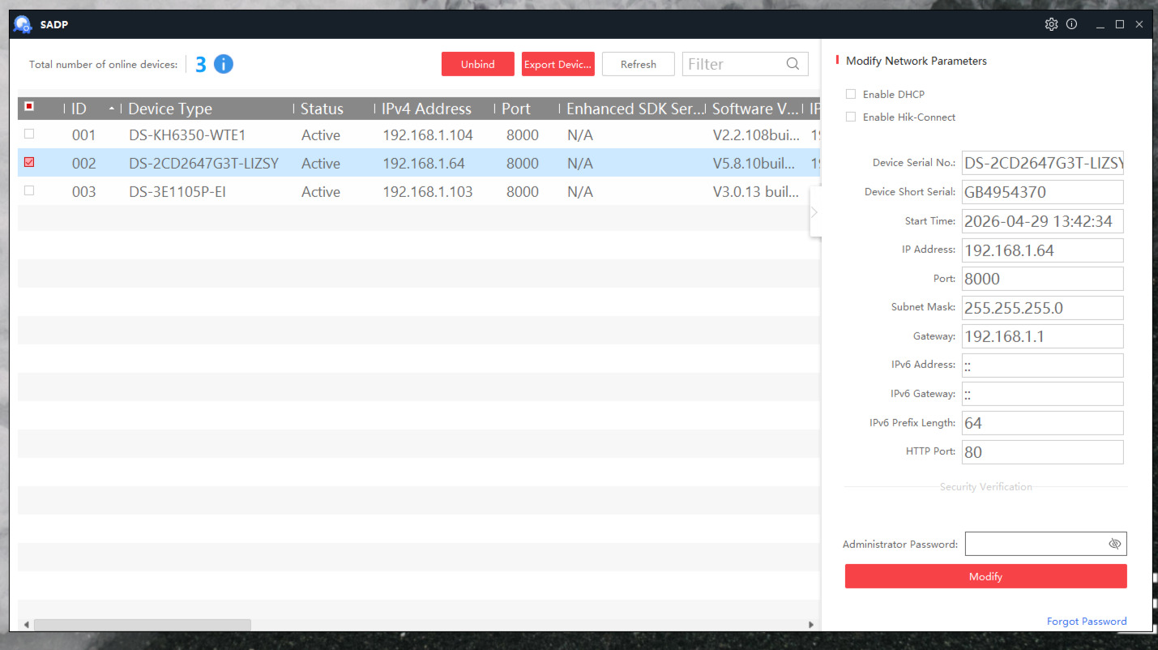The height and width of the screenshot is (650, 1158).
Task: Click the scroll right arrow of device table
Action: [812, 625]
